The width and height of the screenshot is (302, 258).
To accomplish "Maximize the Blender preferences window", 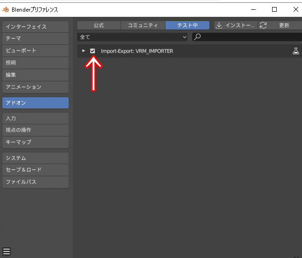I will click(x=274, y=9).
